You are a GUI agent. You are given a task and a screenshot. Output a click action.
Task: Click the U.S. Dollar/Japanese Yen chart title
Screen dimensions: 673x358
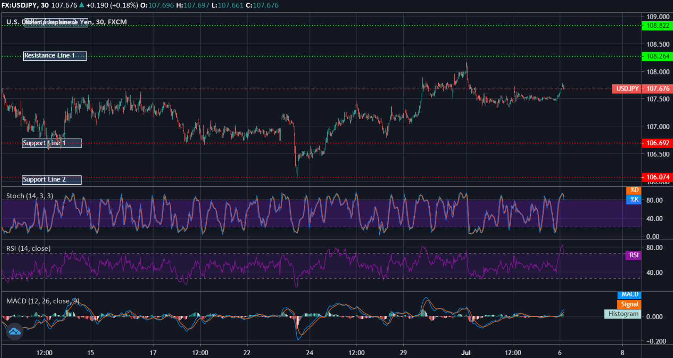(67, 22)
